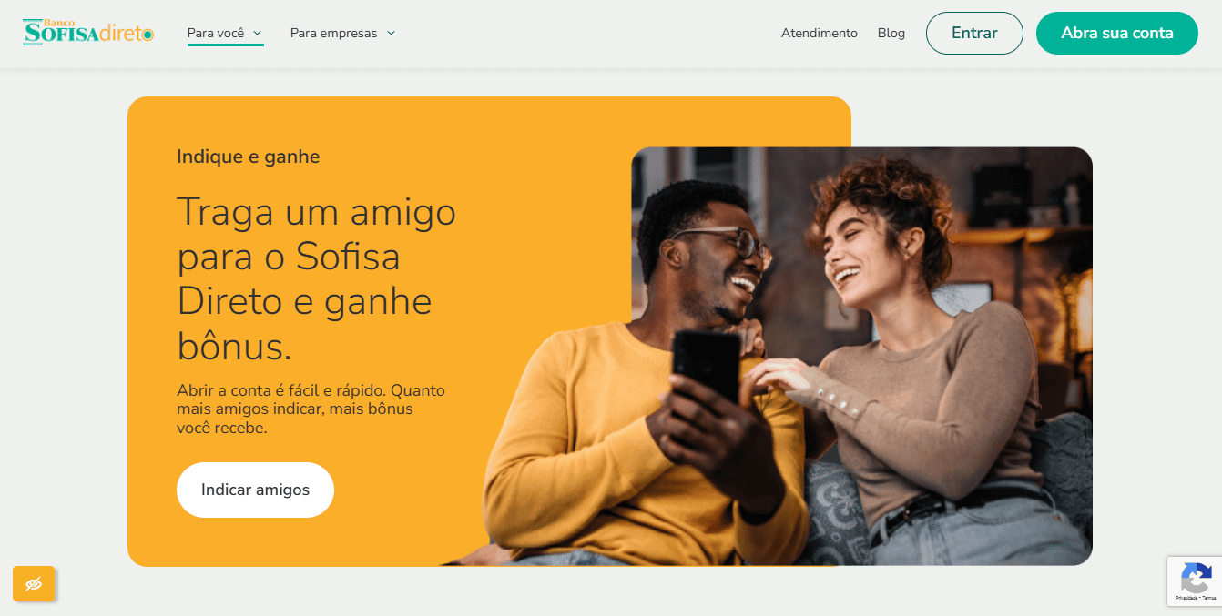Viewport: 1222px width, 616px height.
Task: Click the Banco Sofisa Direto logo
Action: pyautogui.click(x=88, y=33)
